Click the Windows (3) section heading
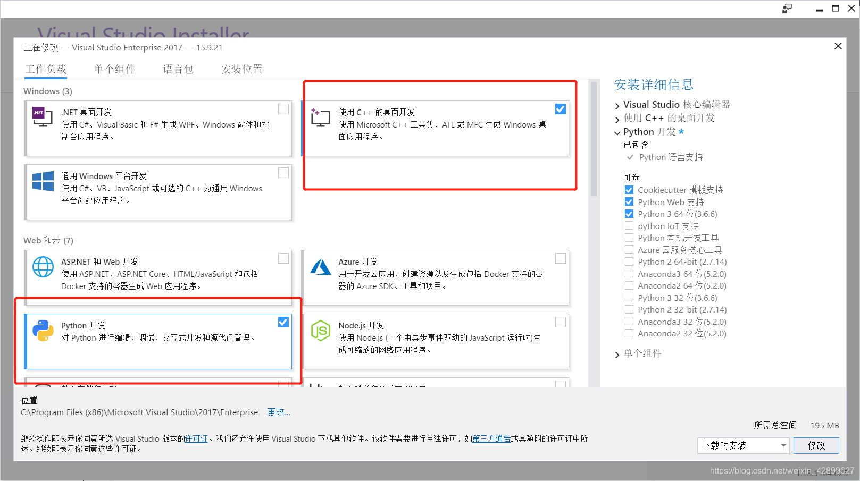 coord(48,91)
